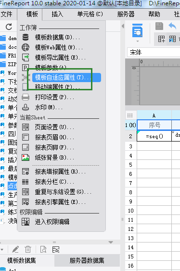Click the engine icon beside 报表引擎属性
180x271 pixels.
pyautogui.click(x=26, y=202)
